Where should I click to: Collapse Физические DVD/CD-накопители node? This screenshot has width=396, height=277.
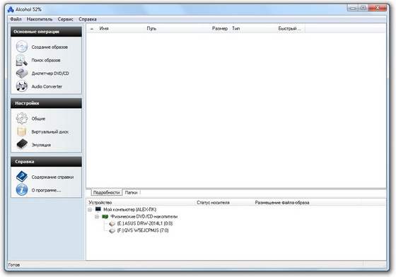97,217
